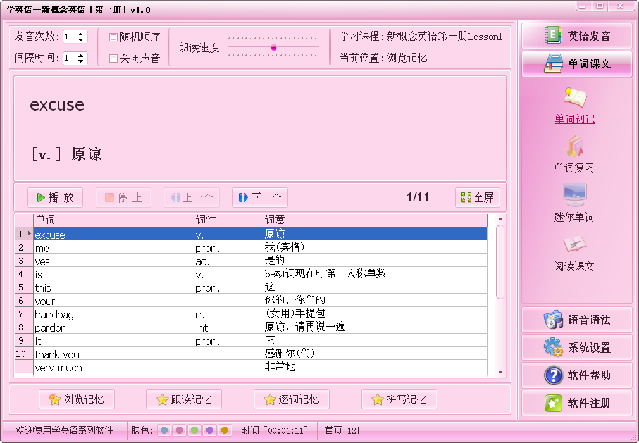
Task: Select the word row 'your'
Action: pyautogui.click(x=251, y=301)
